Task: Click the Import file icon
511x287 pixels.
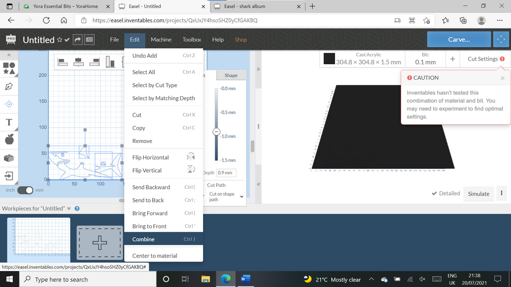Action: tap(9, 176)
